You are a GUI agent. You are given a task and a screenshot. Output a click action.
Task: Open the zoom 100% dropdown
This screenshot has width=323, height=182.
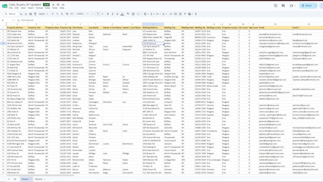[43, 14]
